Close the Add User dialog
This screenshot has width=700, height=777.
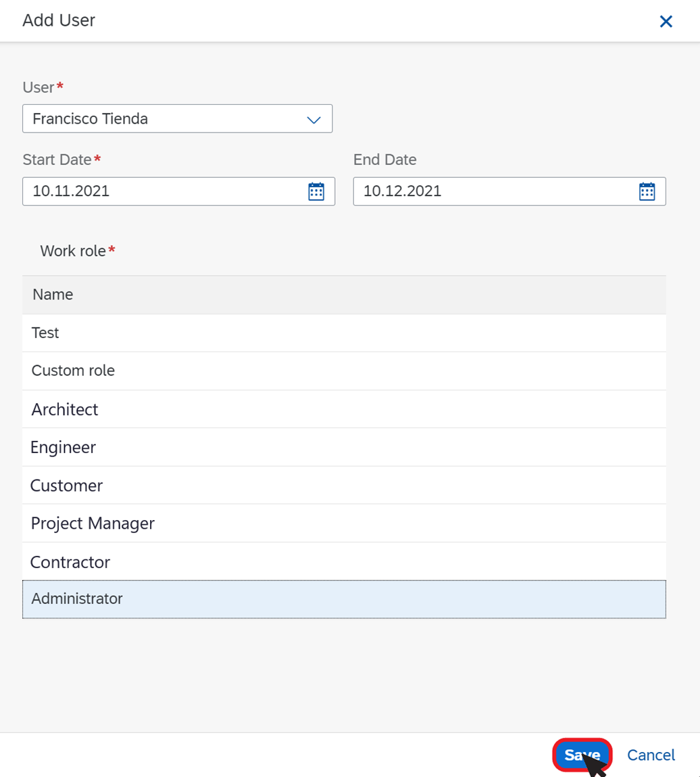[x=666, y=22]
